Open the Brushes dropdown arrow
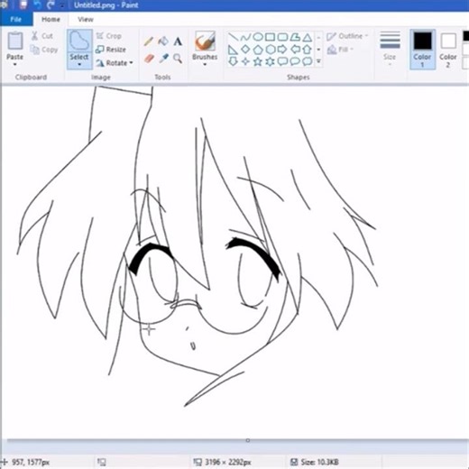 point(205,64)
